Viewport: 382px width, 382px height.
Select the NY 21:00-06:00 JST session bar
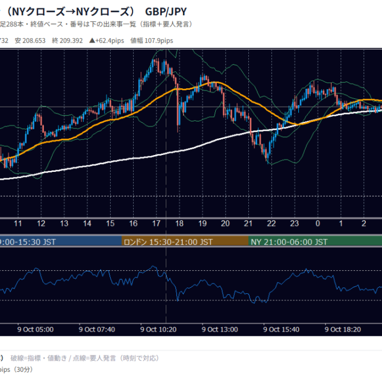(x=315, y=242)
